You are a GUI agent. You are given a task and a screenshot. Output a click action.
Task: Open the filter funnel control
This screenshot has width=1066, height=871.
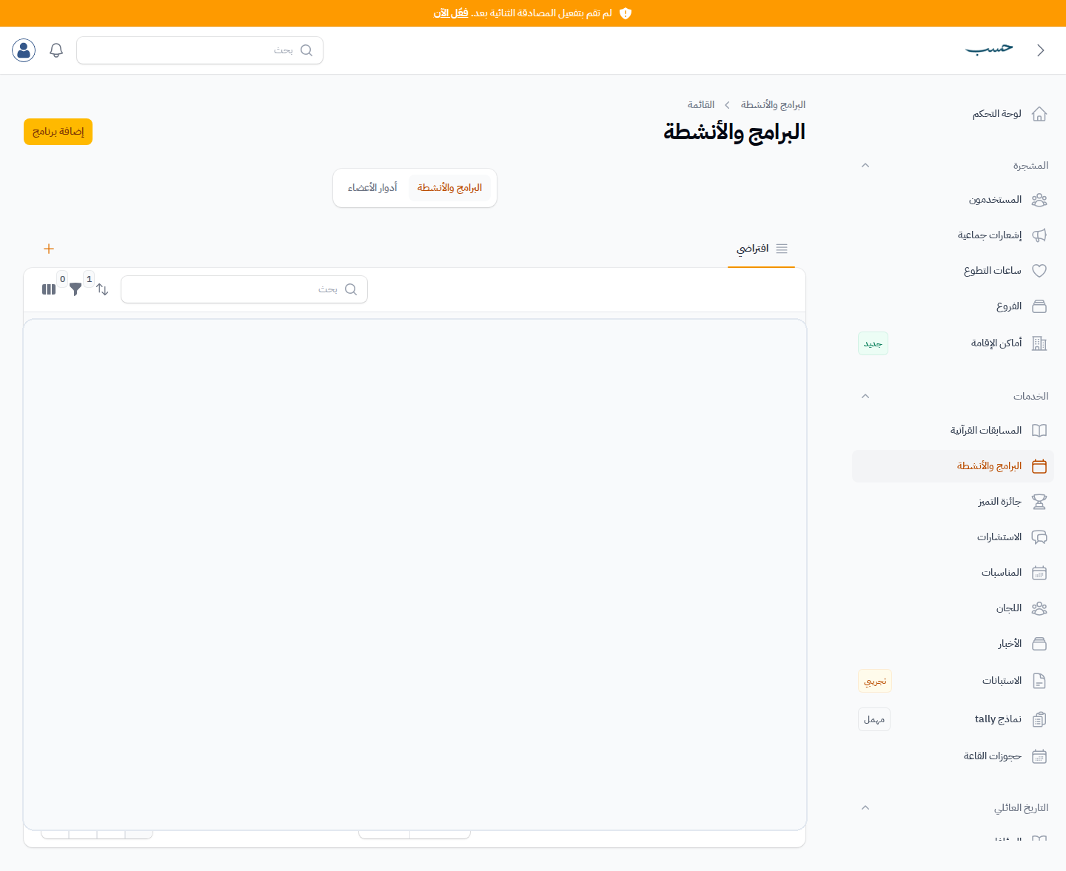pos(76,289)
